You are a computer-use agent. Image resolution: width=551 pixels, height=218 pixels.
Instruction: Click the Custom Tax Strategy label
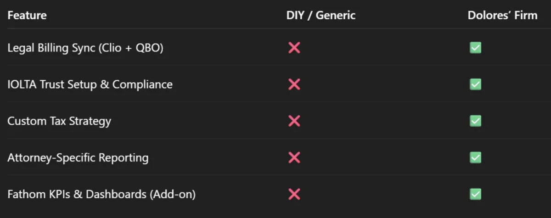[x=59, y=122]
